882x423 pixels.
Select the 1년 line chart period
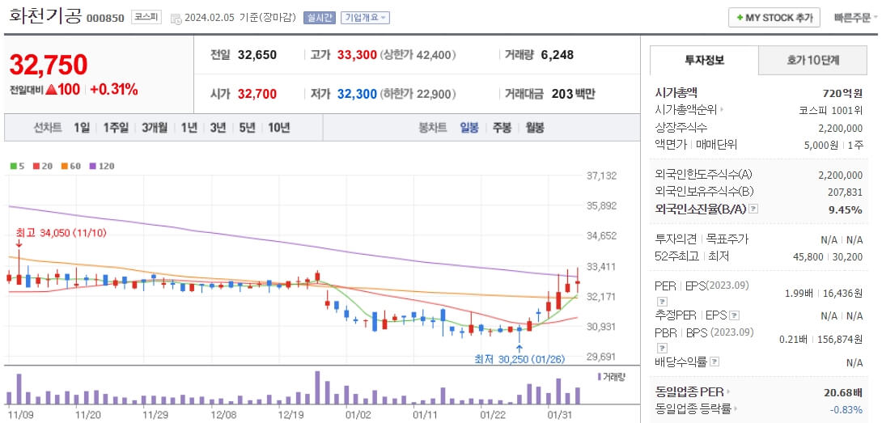(x=189, y=128)
